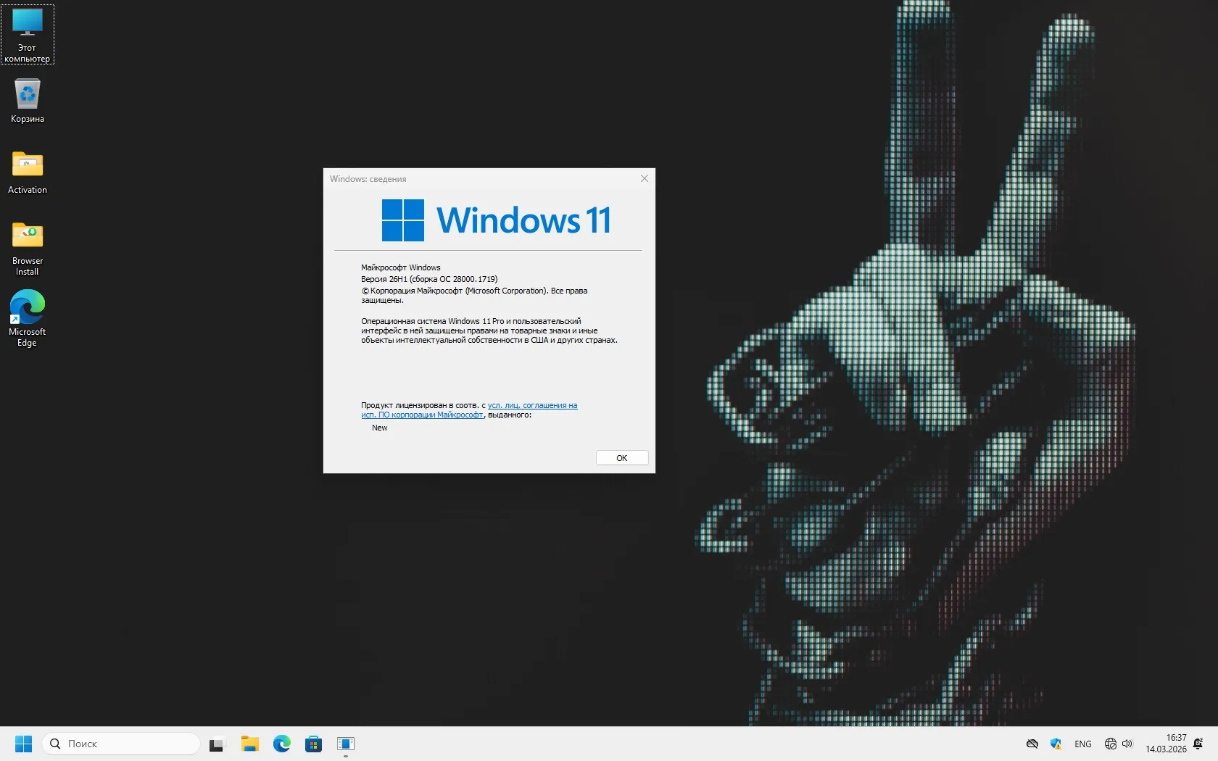Viewport: 1218px width, 761px height.
Task: Open the Windows Start menu
Action: pos(23,744)
